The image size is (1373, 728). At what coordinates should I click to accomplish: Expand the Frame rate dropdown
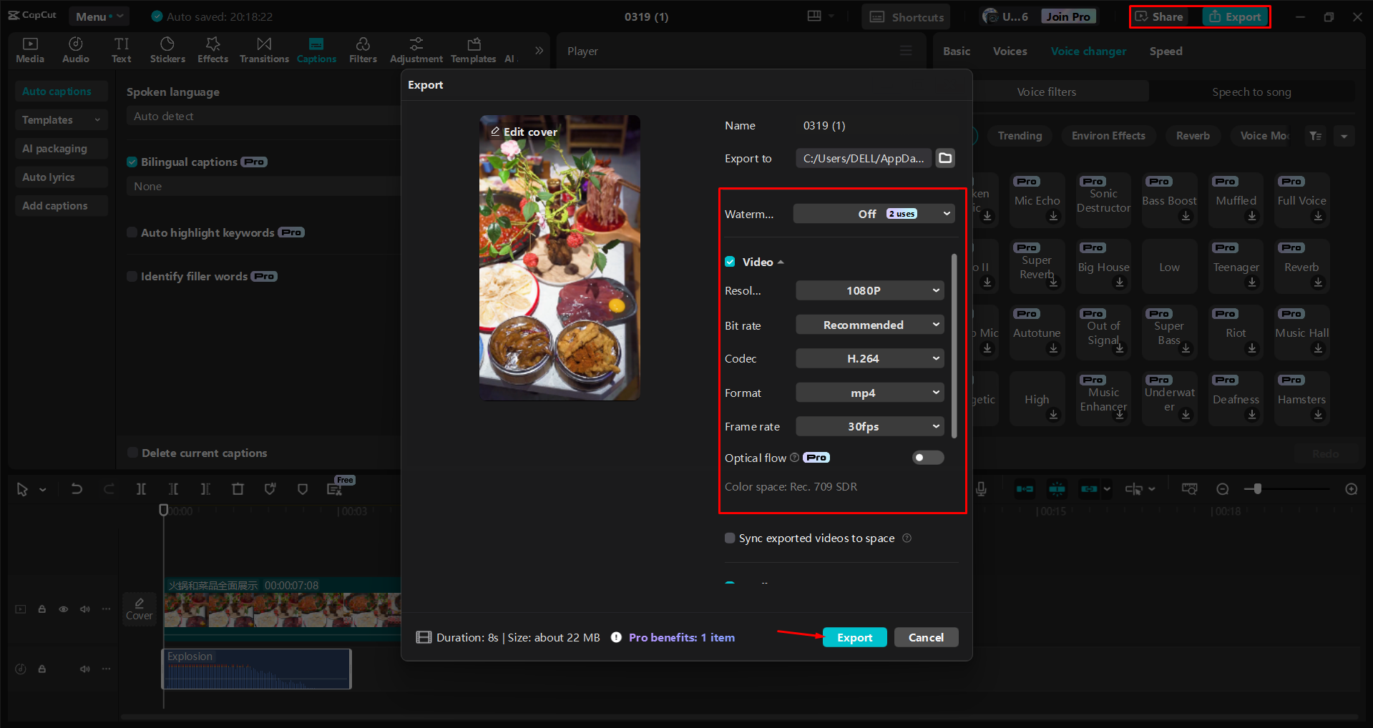pyautogui.click(x=869, y=426)
